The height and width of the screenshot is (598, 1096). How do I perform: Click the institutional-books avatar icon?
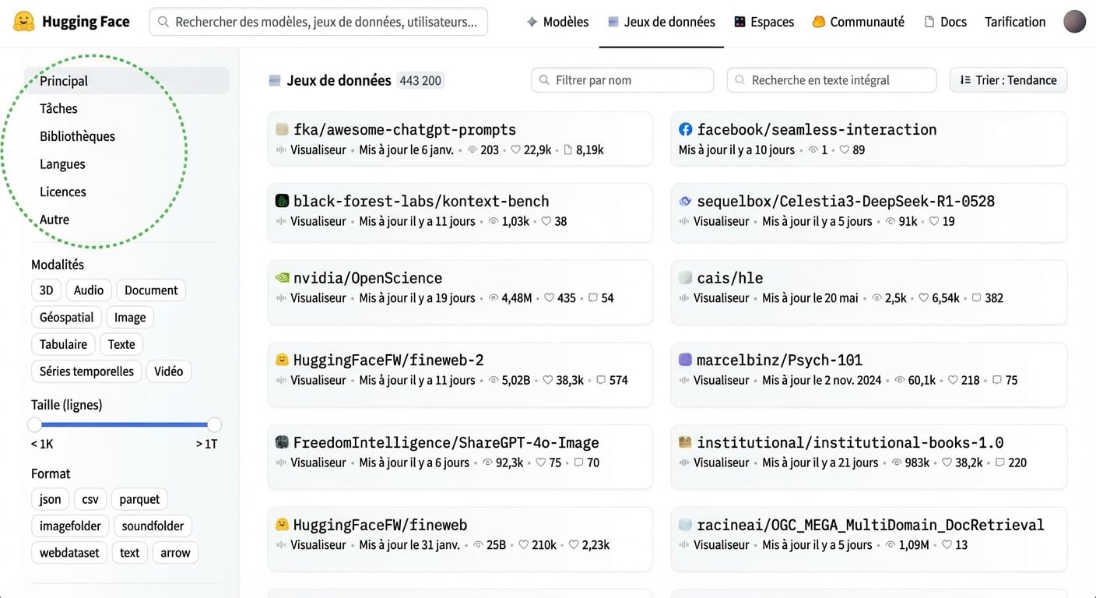coord(686,442)
